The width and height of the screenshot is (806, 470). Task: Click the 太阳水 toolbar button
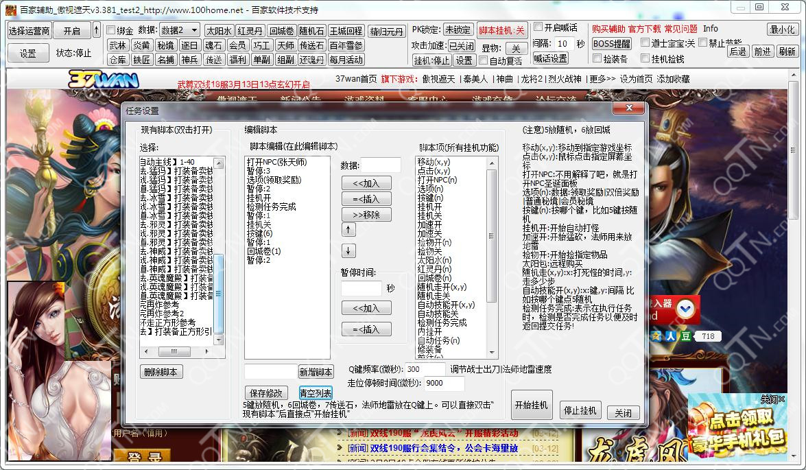(x=220, y=31)
